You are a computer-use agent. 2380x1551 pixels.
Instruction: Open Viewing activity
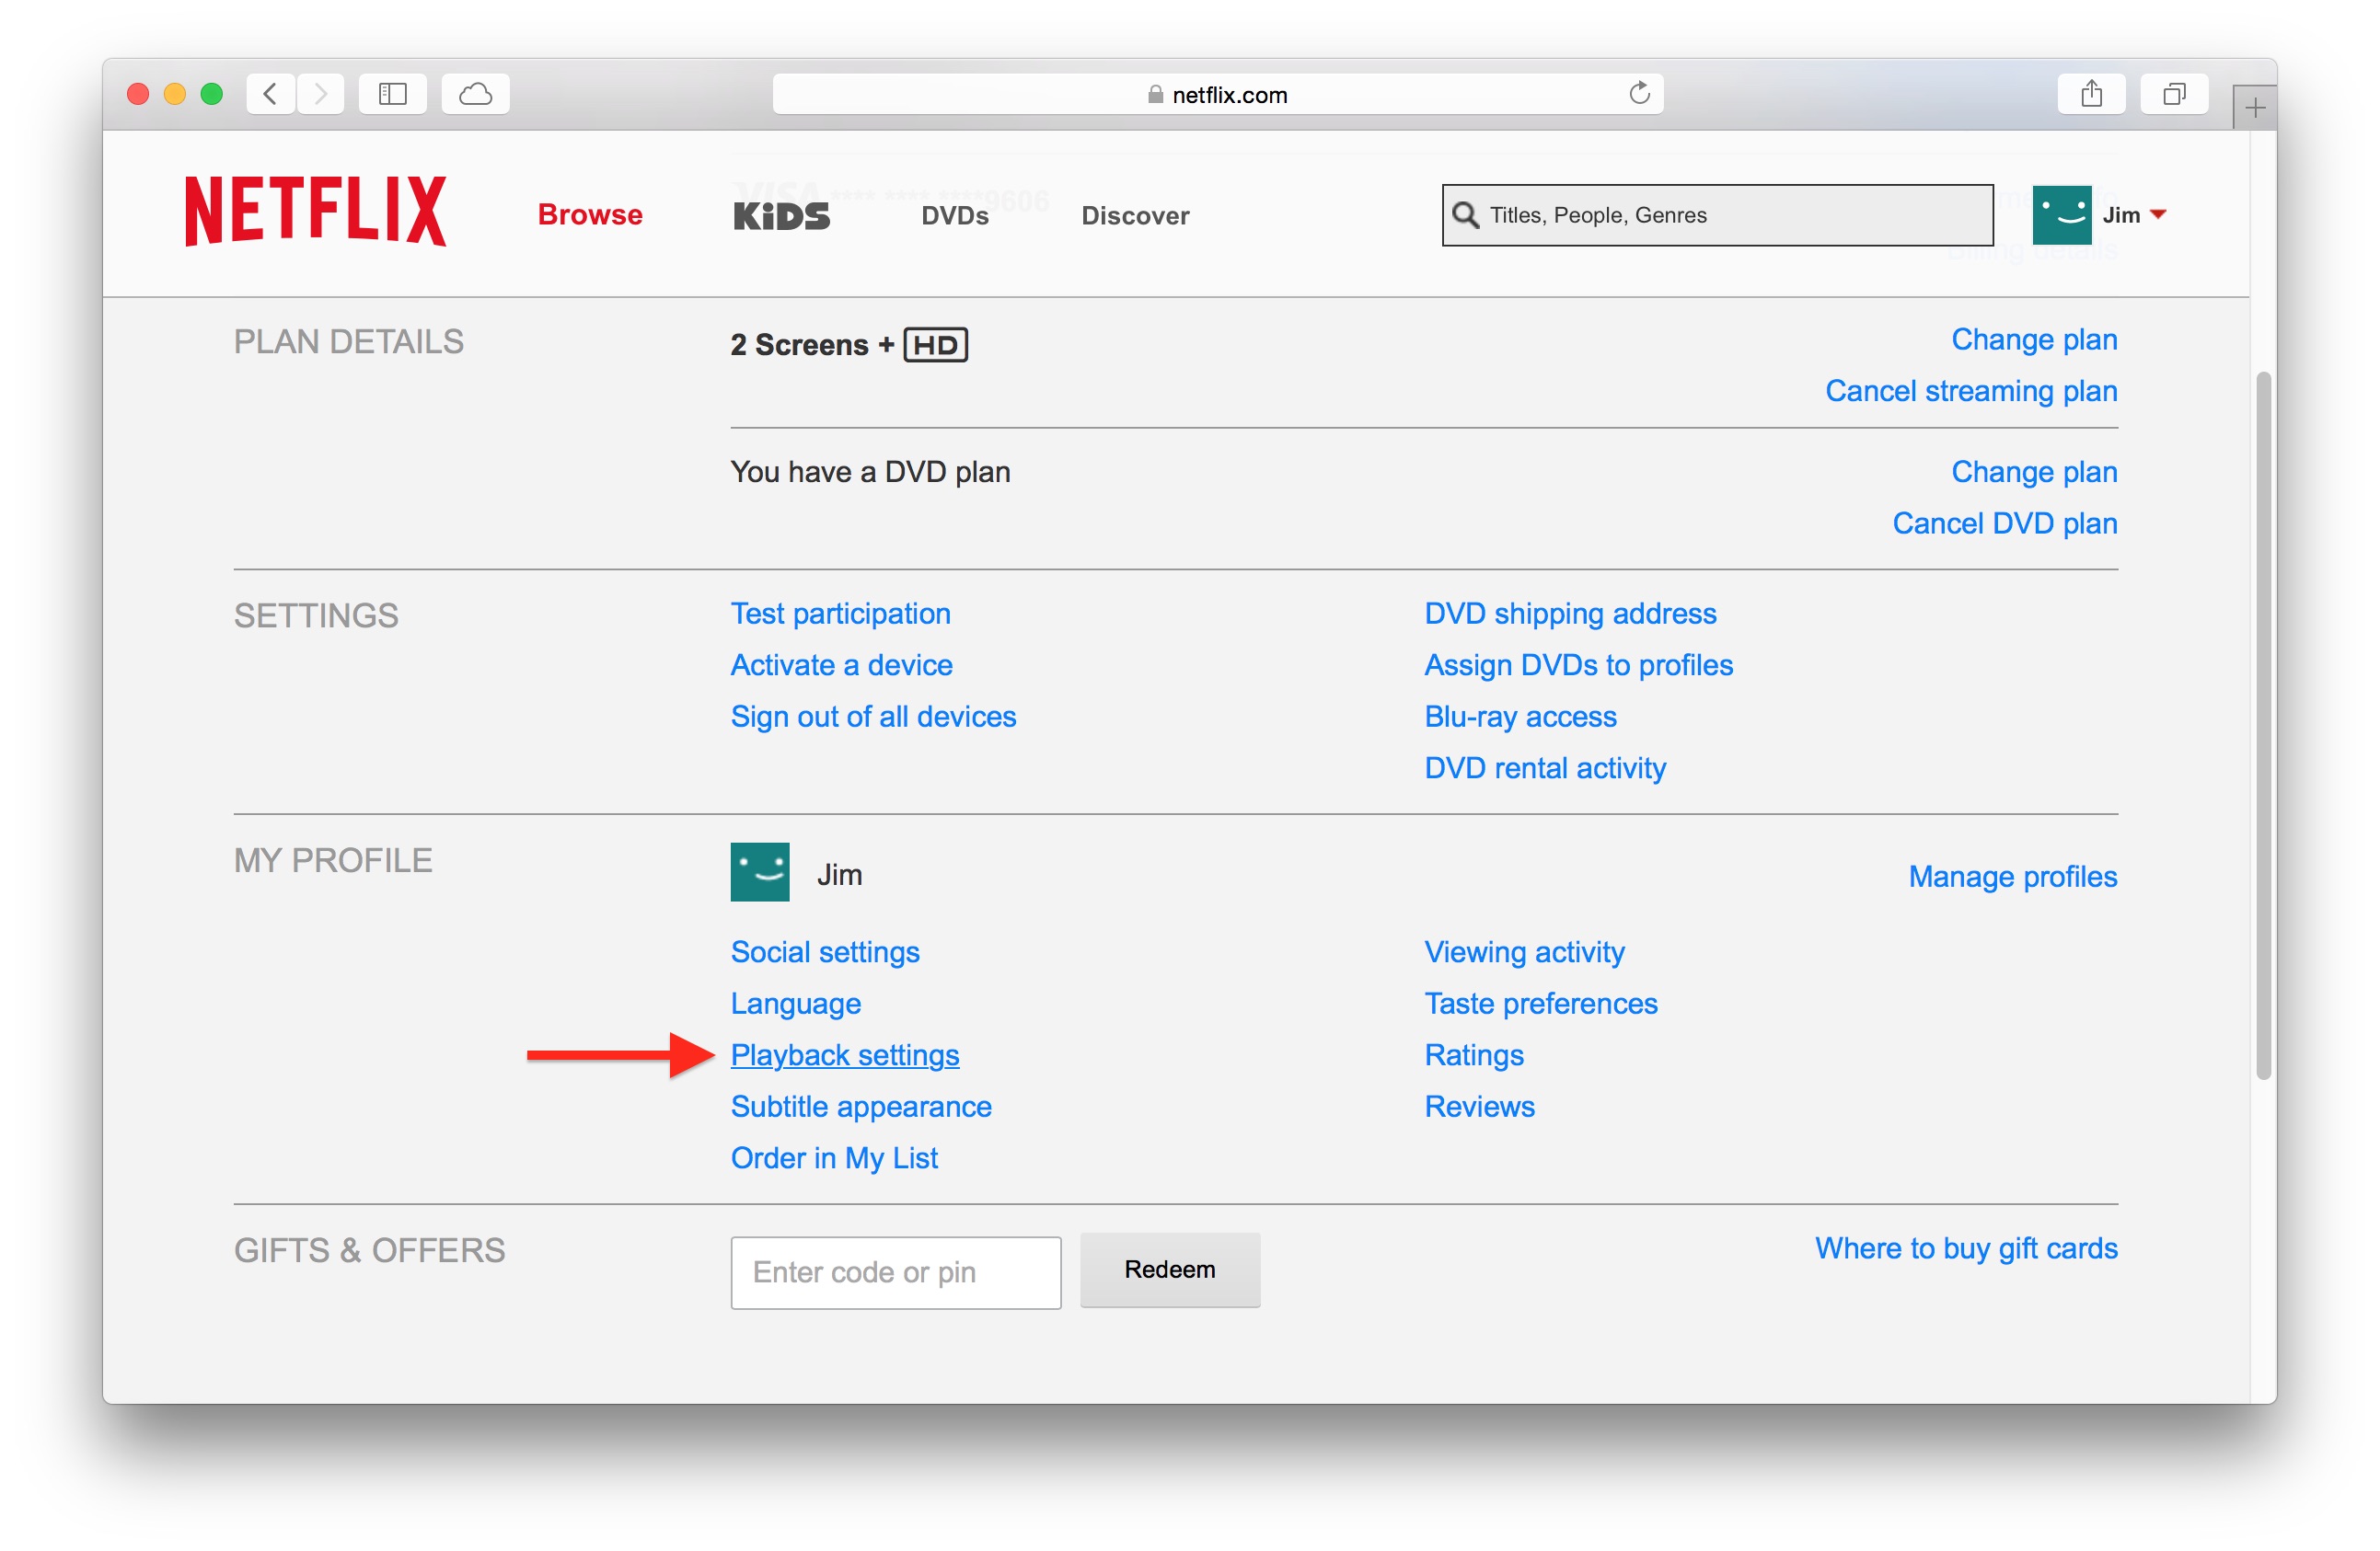pyautogui.click(x=1524, y=951)
